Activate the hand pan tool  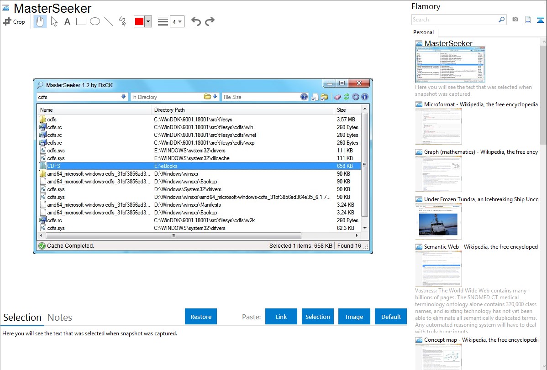pyautogui.click(x=40, y=21)
